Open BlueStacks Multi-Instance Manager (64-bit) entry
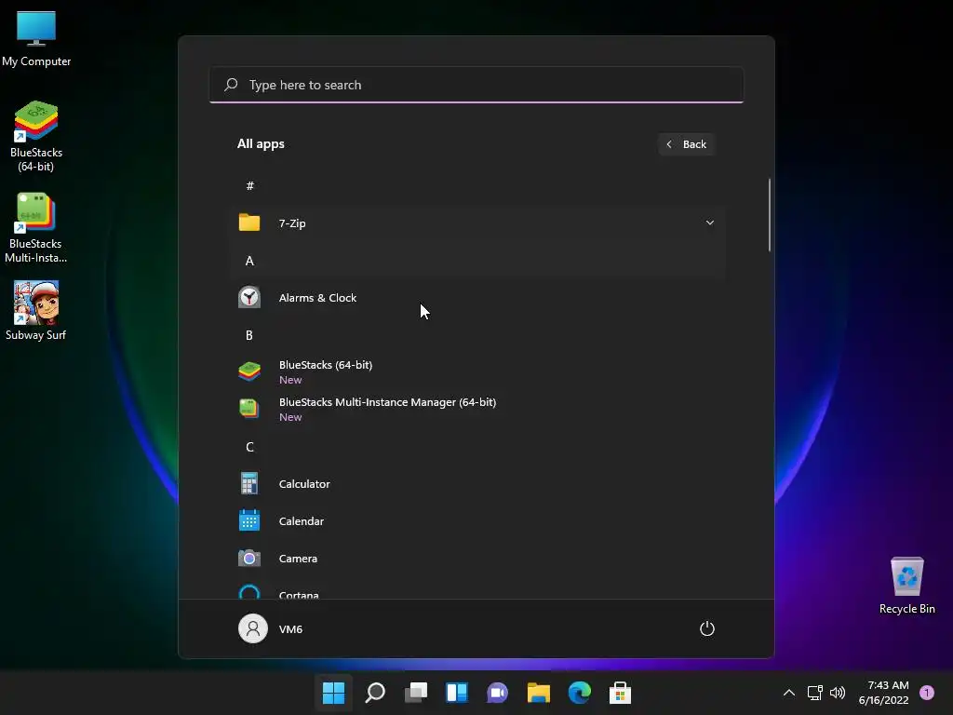This screenshot has height=715, width=953. [477, 410]
